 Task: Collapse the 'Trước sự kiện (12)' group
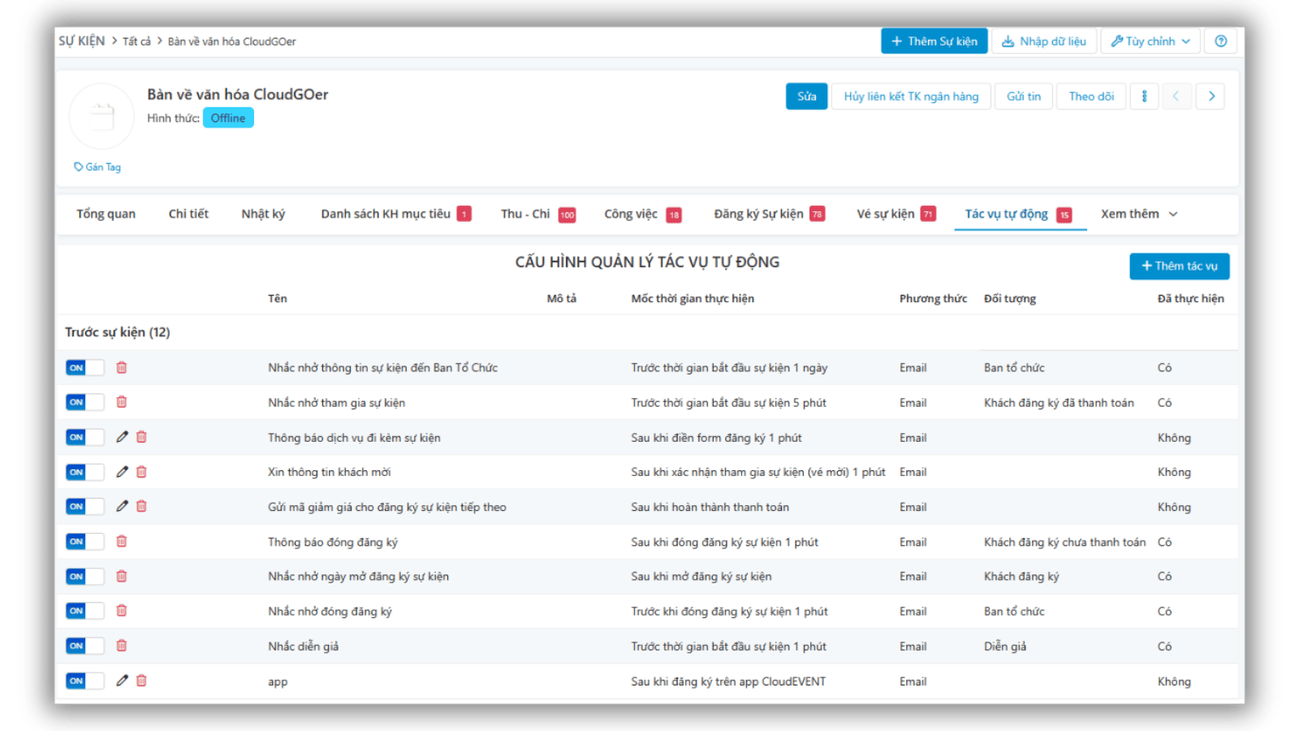pyautogui.click(x=118, y=332)
